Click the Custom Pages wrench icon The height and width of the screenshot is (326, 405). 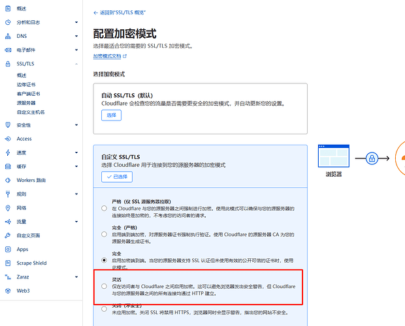[8, 235]
